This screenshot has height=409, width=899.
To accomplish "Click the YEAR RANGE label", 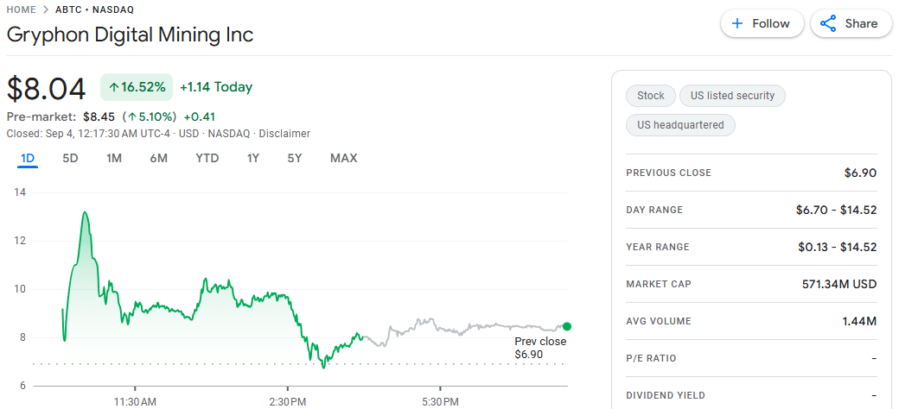I will pos(658,247).
